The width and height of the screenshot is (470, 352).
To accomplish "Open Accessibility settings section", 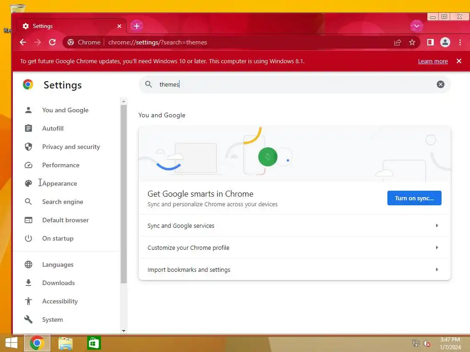I will (60, 301).
